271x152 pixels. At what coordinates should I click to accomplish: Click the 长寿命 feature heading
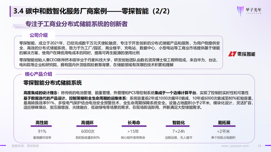134,123
